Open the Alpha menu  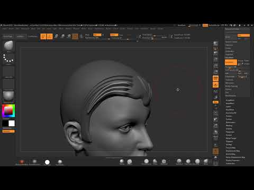[5, 28]
